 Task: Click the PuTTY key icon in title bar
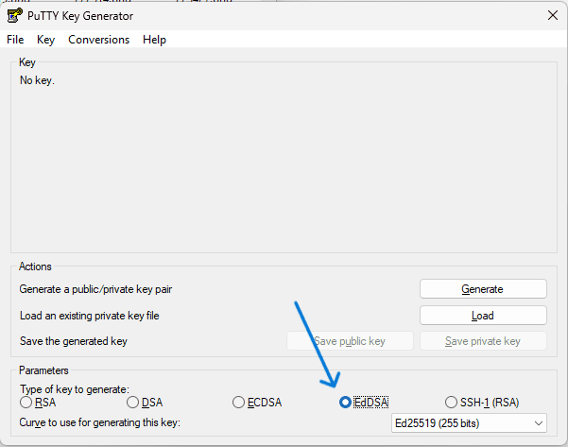pyautogui.click(x=14, y=16)
